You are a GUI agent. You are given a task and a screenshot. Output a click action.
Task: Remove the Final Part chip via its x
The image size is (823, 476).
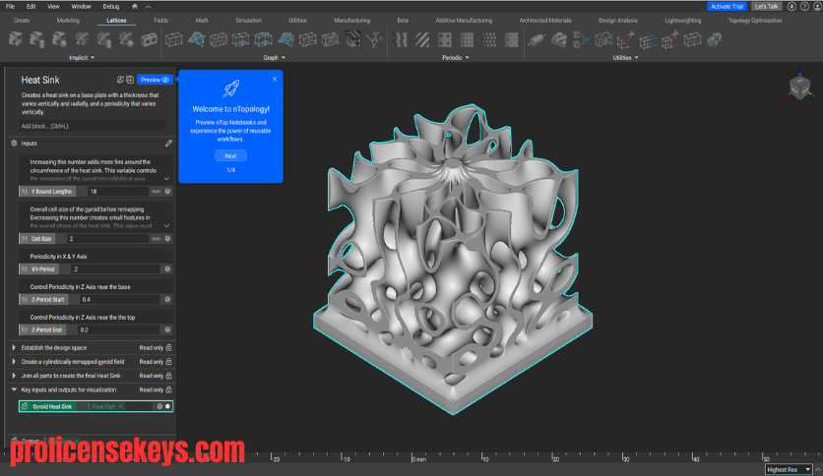[x=121, y=406]
